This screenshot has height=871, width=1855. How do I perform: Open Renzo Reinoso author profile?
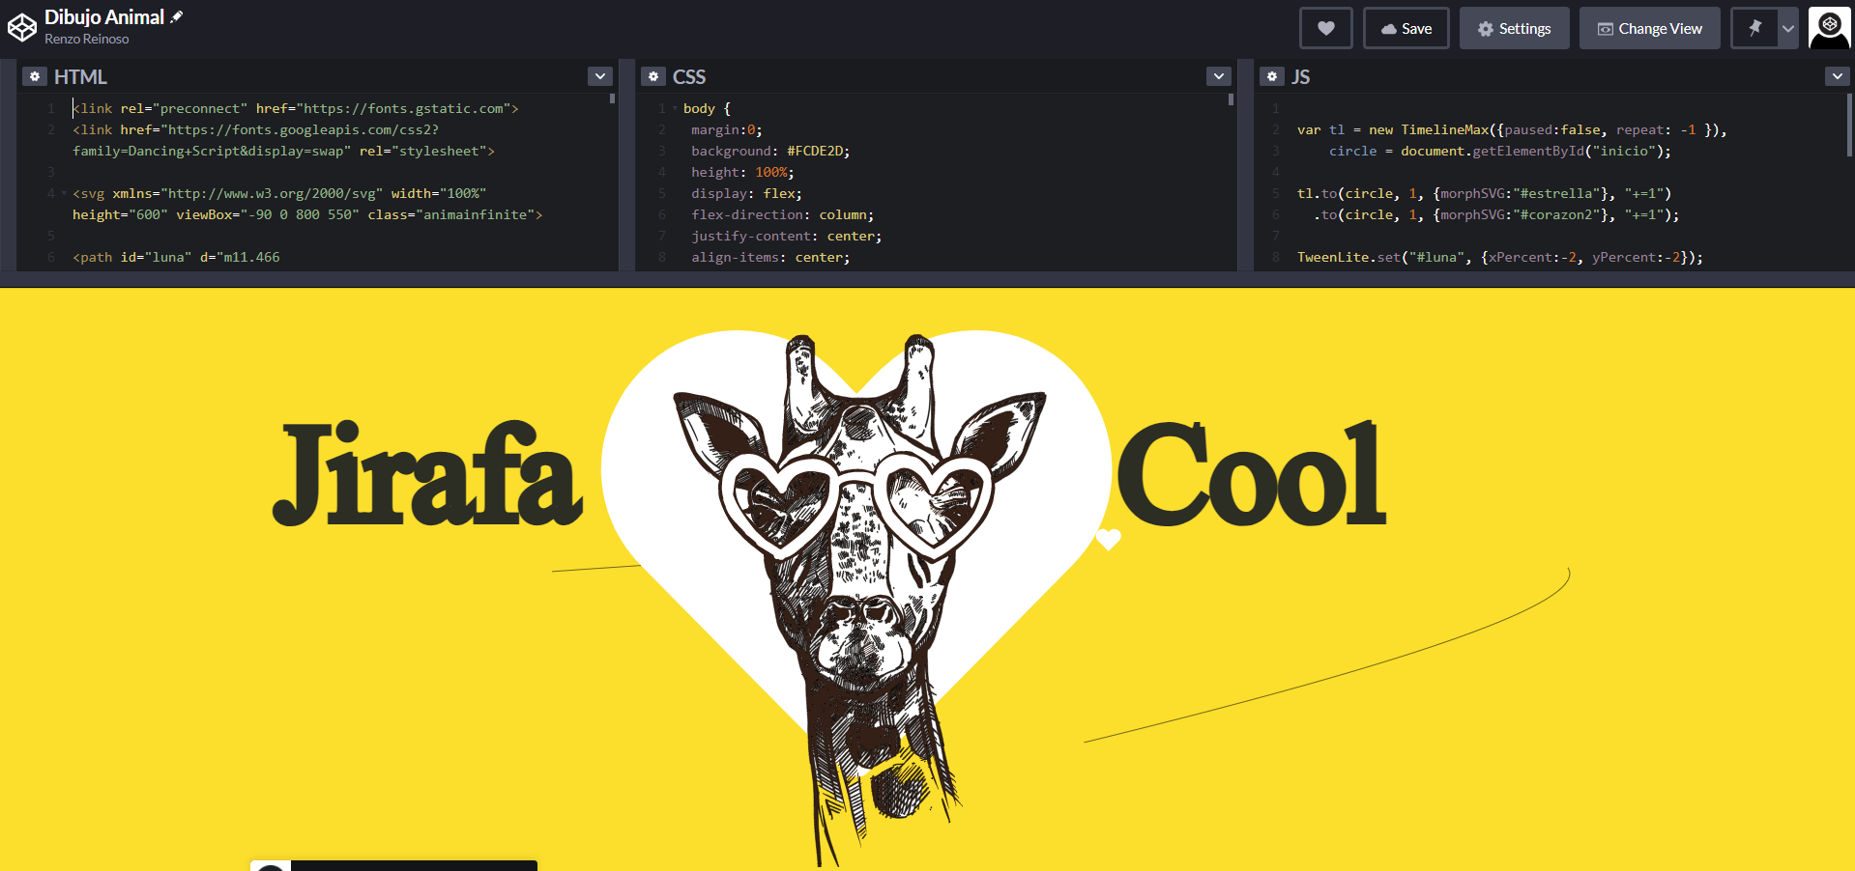click(x=86, y=39)
